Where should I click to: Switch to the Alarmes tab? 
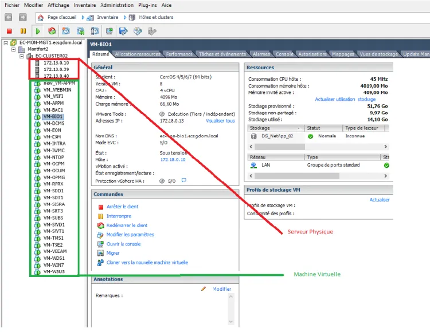coord(261,54)
